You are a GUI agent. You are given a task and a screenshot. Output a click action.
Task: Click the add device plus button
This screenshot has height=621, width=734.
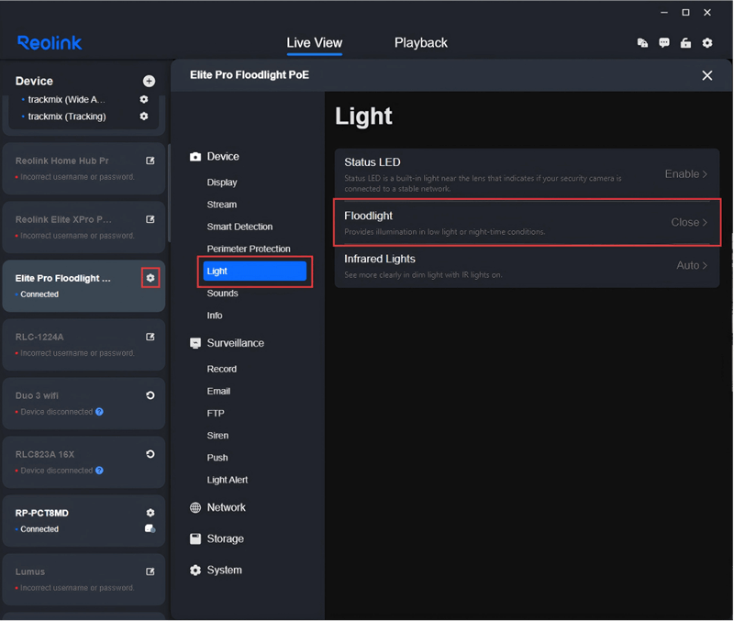150,81
